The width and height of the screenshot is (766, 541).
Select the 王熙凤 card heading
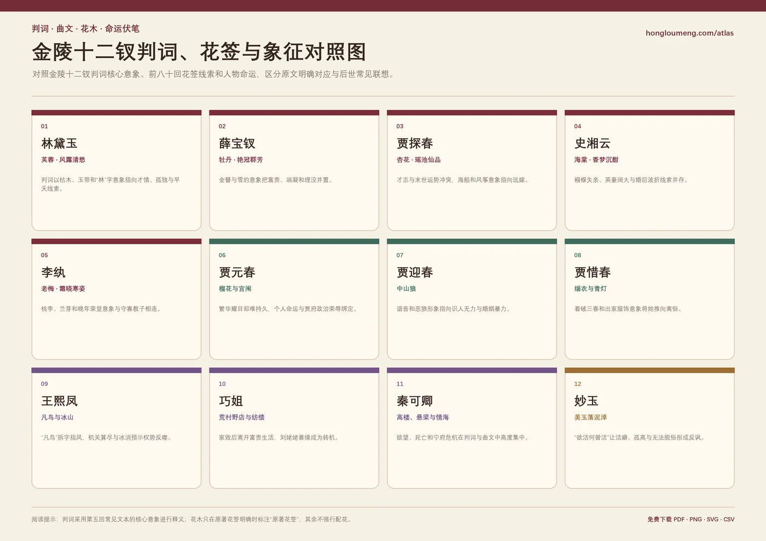pyautogui.click(x=59, y=401)
